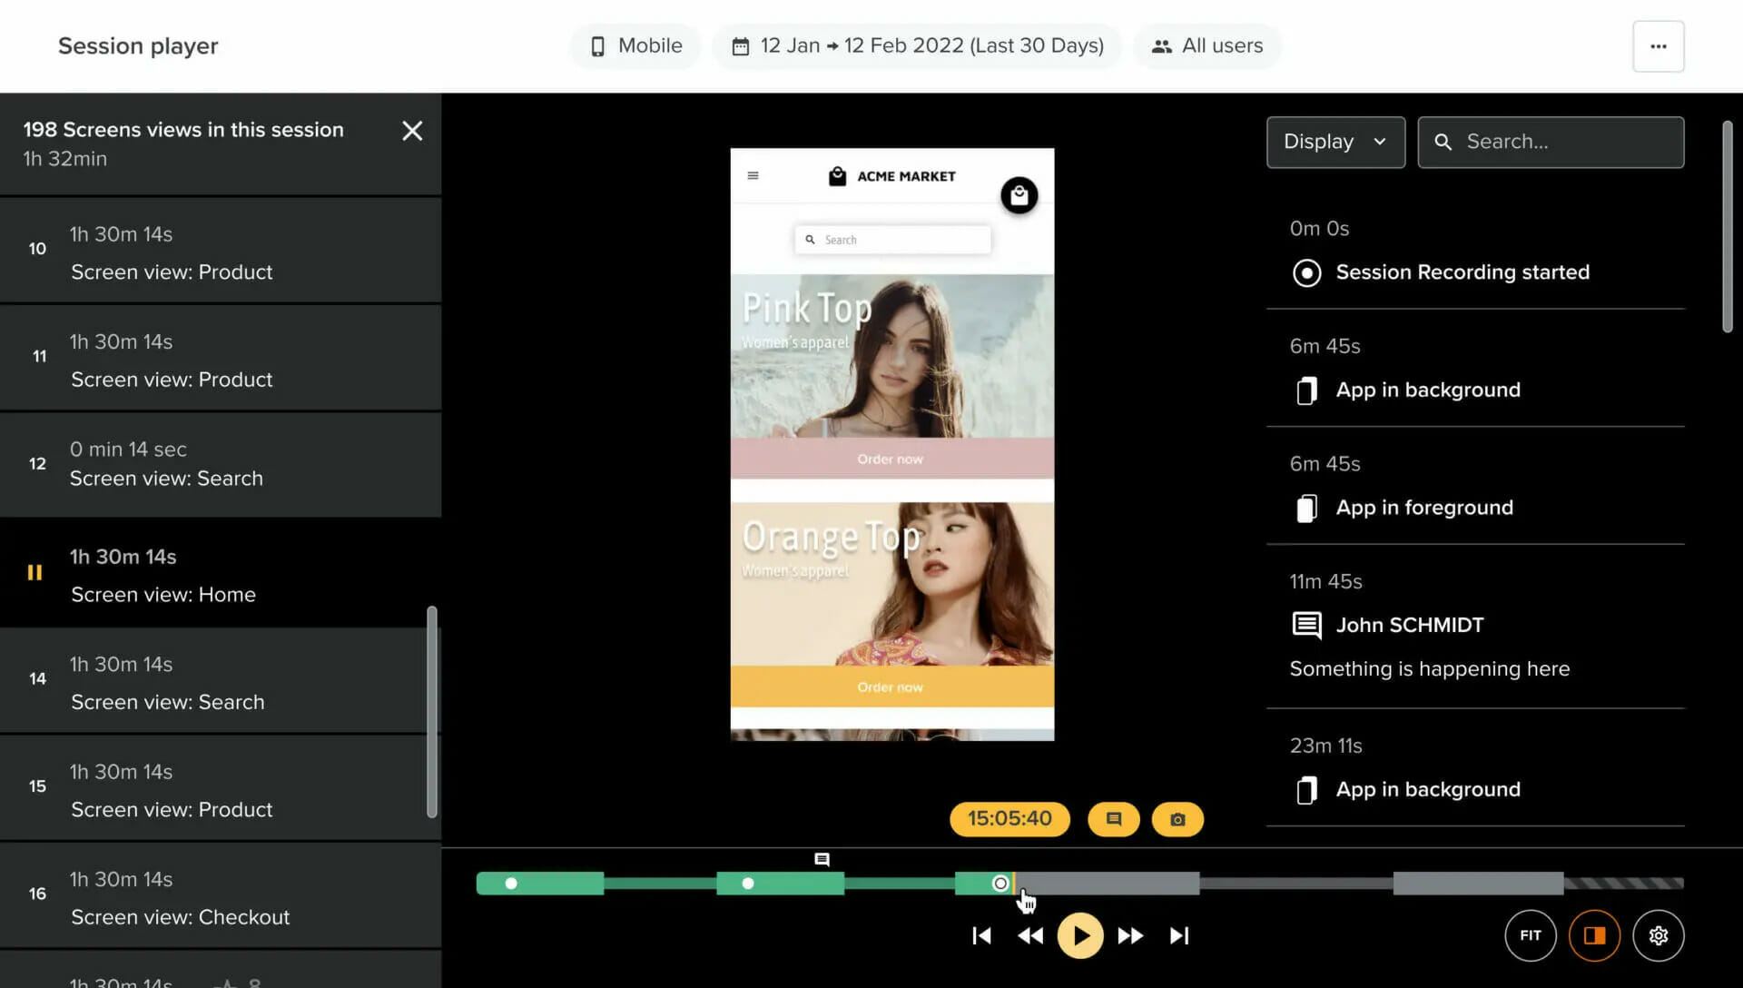Click the Session player title
Screen dimensions: 1743x988
coord(138,46)
